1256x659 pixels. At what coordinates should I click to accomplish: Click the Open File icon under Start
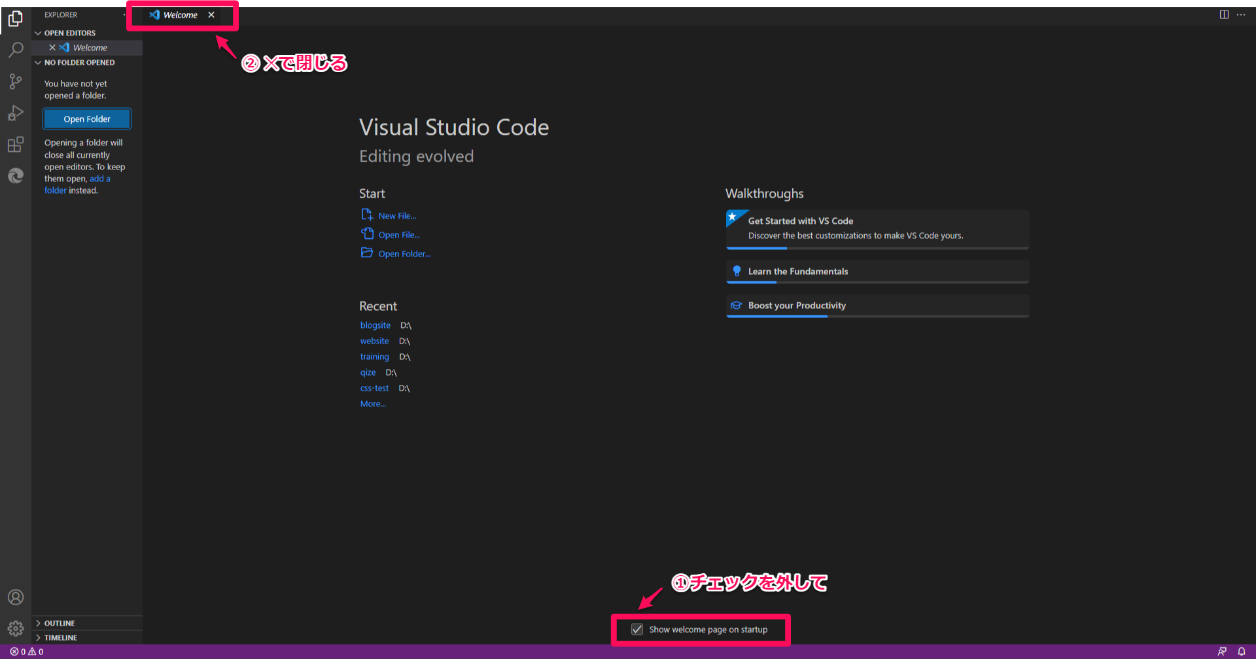367,234
